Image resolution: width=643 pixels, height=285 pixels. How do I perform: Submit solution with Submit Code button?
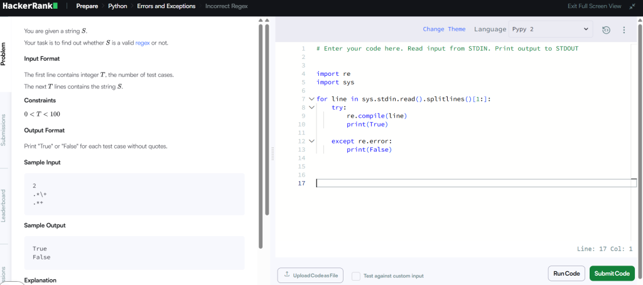click(x=612, y=274)
